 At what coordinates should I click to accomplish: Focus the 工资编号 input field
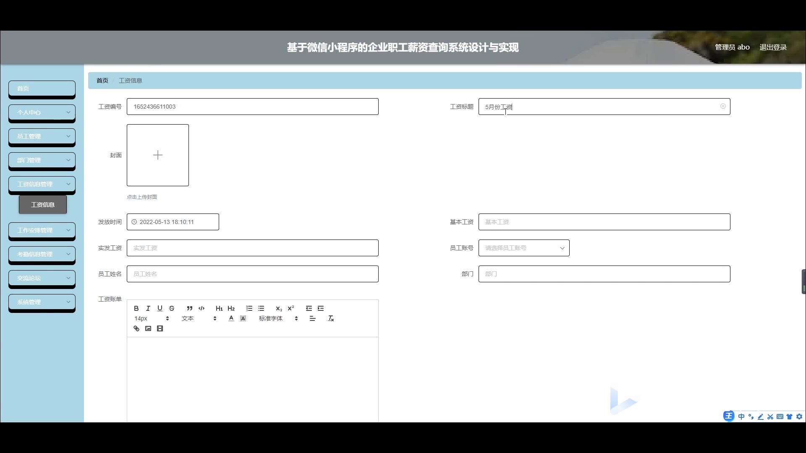tap(253, 107)
